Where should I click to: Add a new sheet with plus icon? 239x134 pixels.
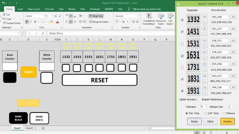point(43,128)
